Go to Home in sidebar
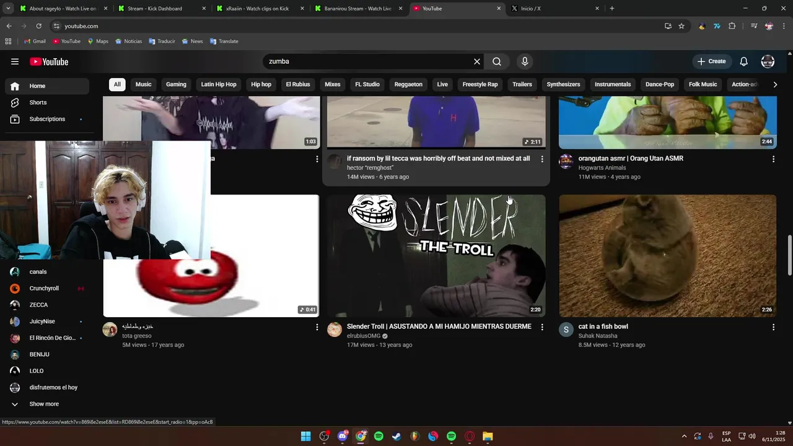 pyautogui.click(x=46, y=86)
